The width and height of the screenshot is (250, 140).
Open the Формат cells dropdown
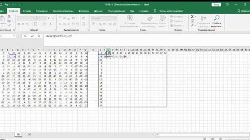177,25
